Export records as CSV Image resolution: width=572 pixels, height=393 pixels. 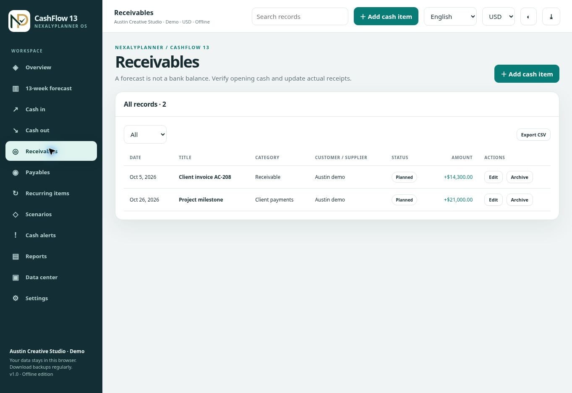[533, 135]
